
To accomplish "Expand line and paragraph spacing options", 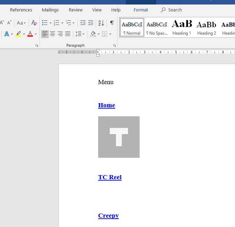I will point(80,34).
